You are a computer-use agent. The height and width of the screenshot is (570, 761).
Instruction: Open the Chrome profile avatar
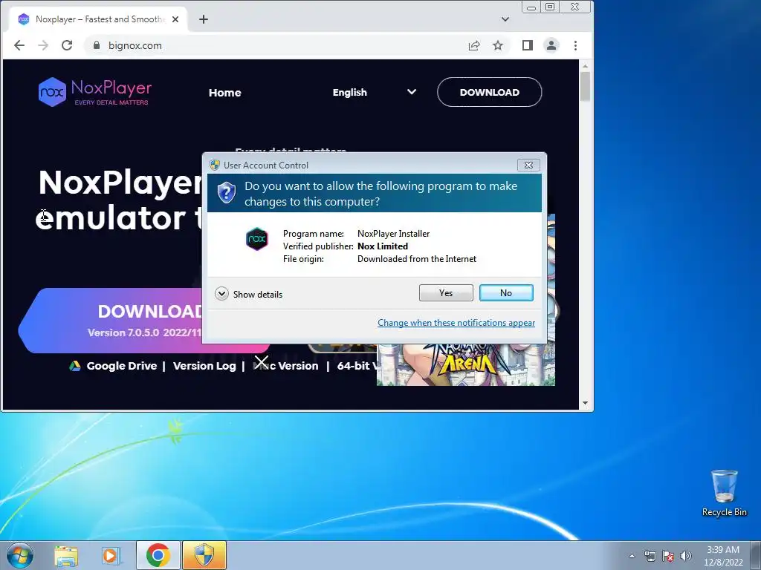pos(551,45)
